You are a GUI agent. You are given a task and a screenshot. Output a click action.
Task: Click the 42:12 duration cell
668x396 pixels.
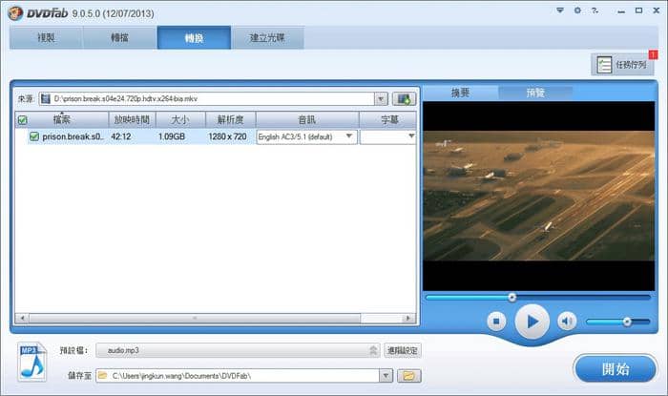(x=121, y=136)
